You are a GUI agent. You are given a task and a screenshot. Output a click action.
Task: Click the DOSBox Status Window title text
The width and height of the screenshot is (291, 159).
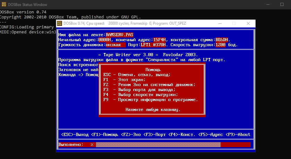(x=28, y=5)
